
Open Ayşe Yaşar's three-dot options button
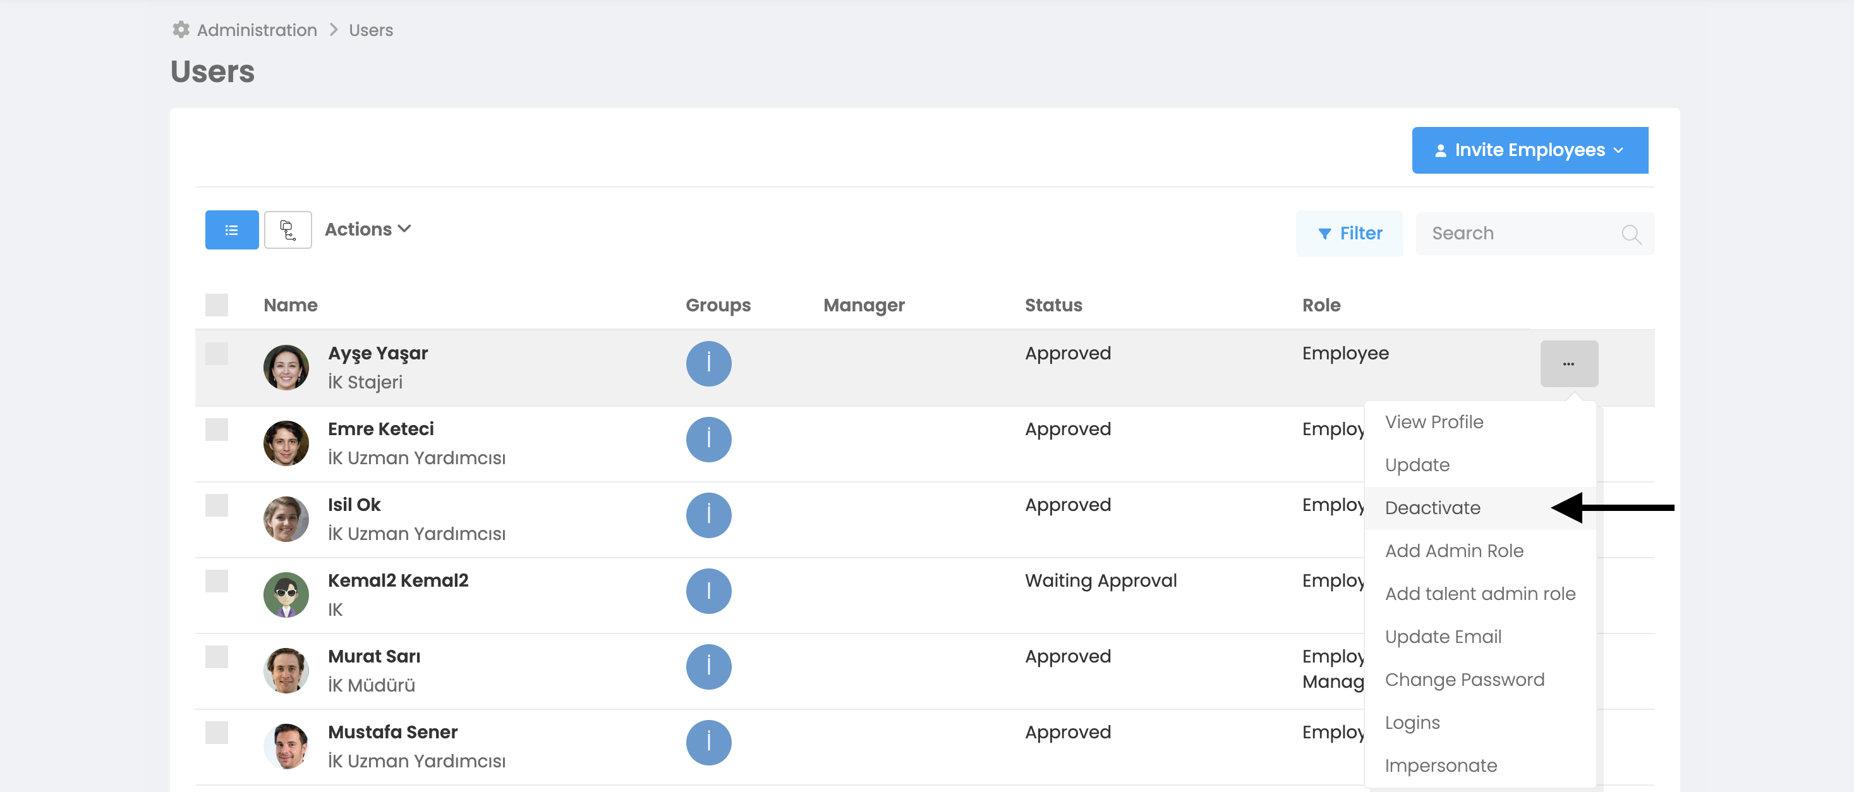[x=1568, y=364]
